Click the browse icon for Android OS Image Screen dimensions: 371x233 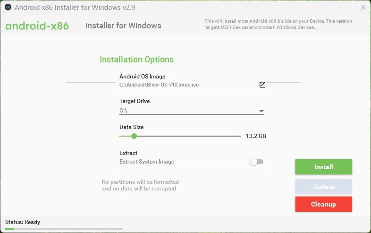pyautogui.click(x=262, y=85)
